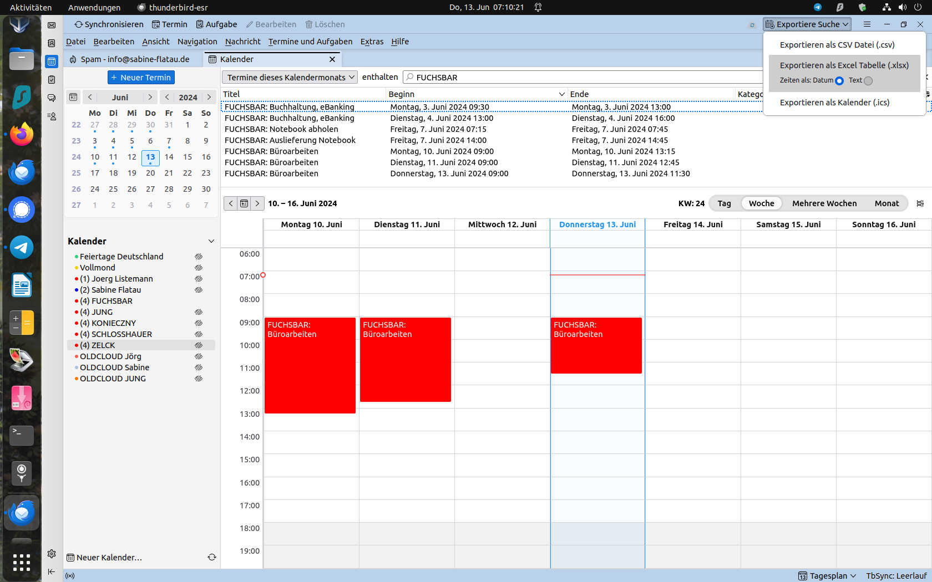Collapse the Kalender list section

[211, 241]
